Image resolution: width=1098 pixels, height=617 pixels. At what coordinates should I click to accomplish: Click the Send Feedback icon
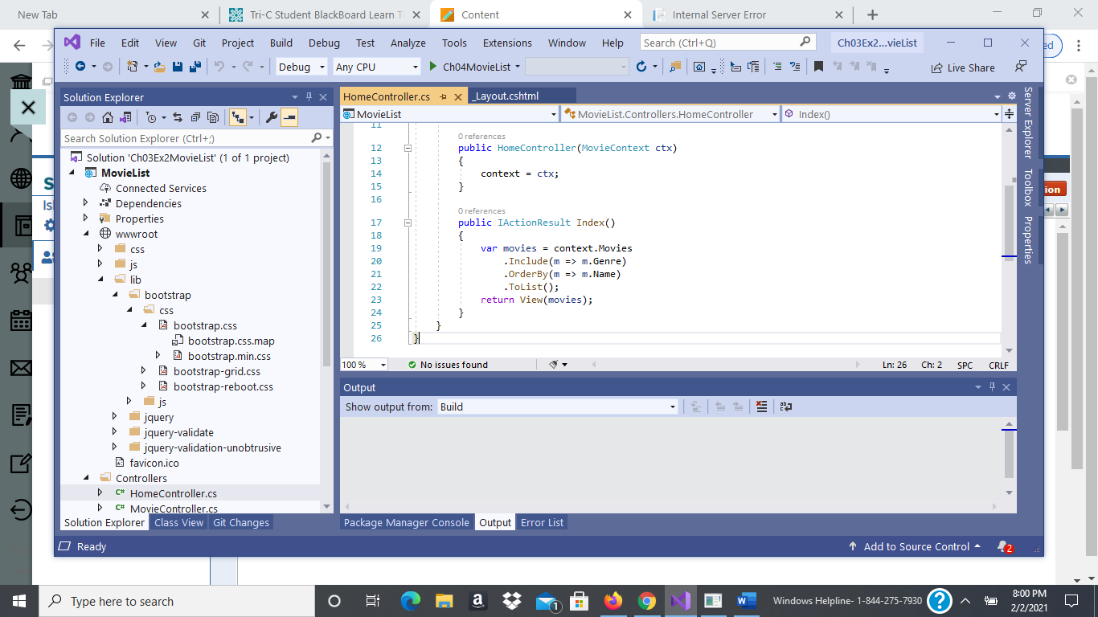[1021, 67]
